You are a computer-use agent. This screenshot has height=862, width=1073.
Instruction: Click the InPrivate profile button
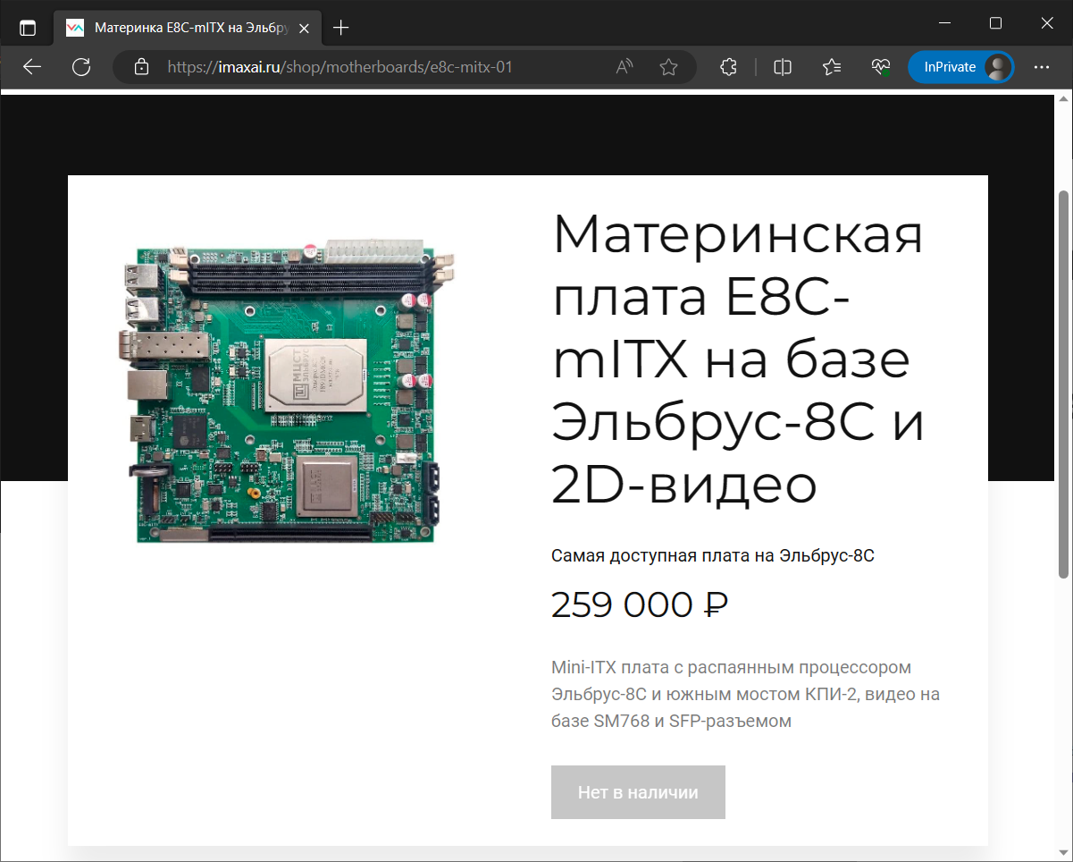pyautogui.click(x=961, y=67)
